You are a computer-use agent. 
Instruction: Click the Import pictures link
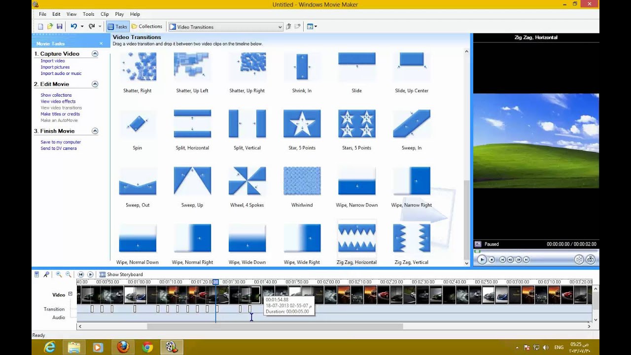click(x=55, y=67)
